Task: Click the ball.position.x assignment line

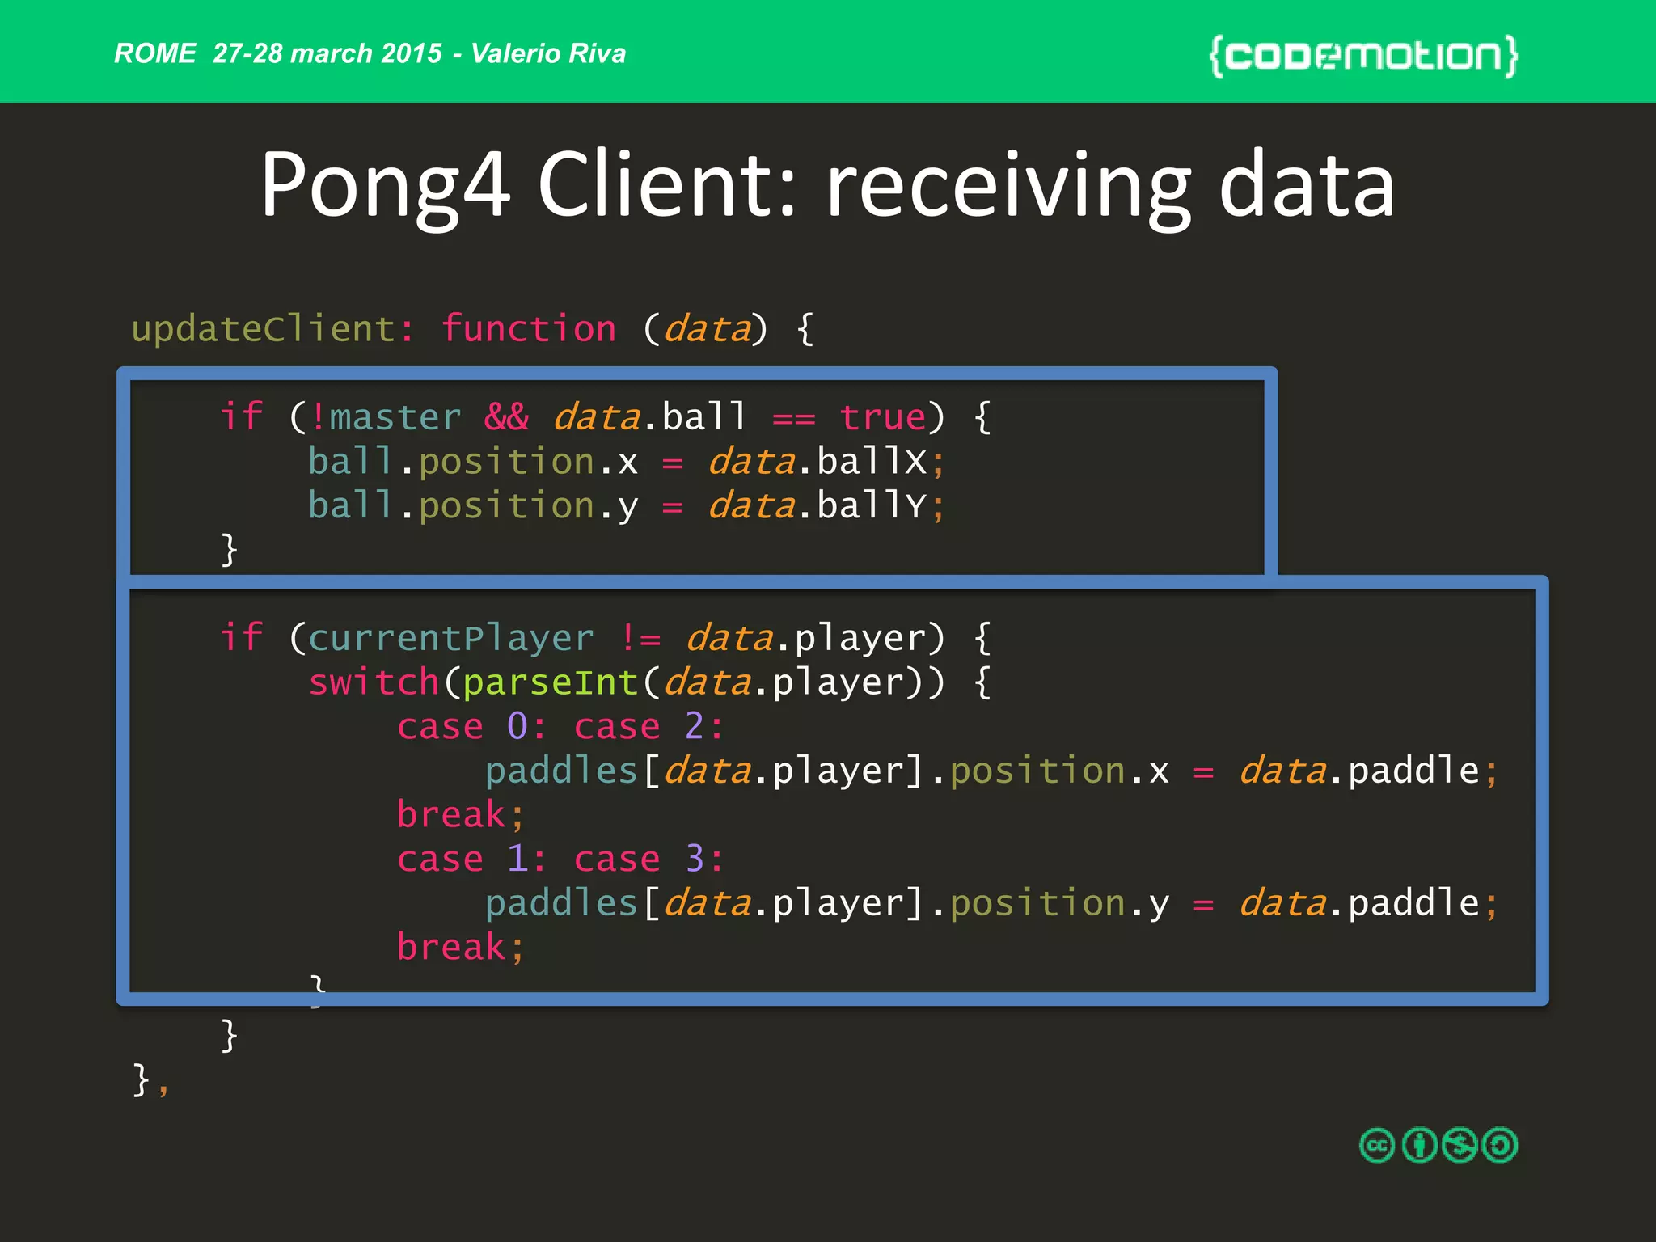Action: tap(624, 462)
